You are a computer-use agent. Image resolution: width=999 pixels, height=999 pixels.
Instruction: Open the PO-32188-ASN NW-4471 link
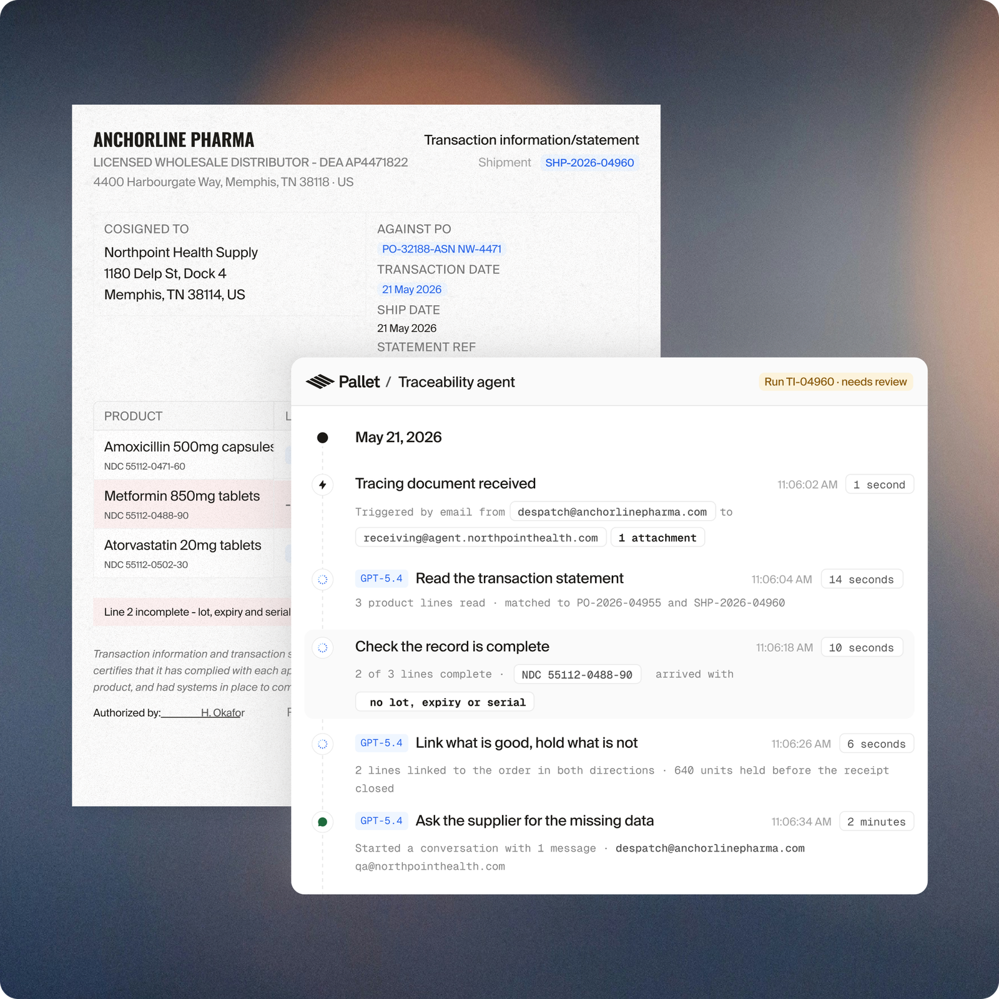(441, 249)
